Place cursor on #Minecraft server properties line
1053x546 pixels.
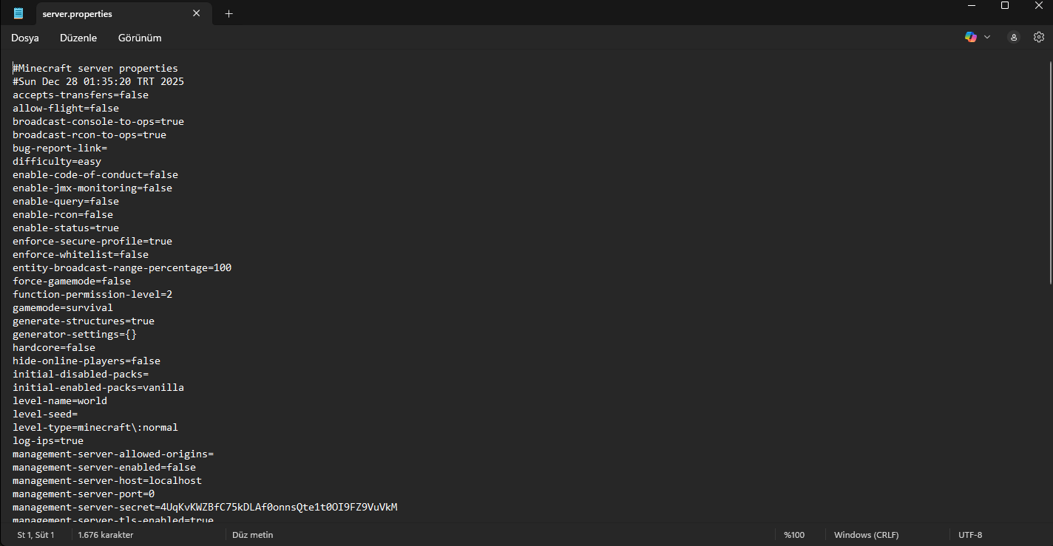(95, 68)
